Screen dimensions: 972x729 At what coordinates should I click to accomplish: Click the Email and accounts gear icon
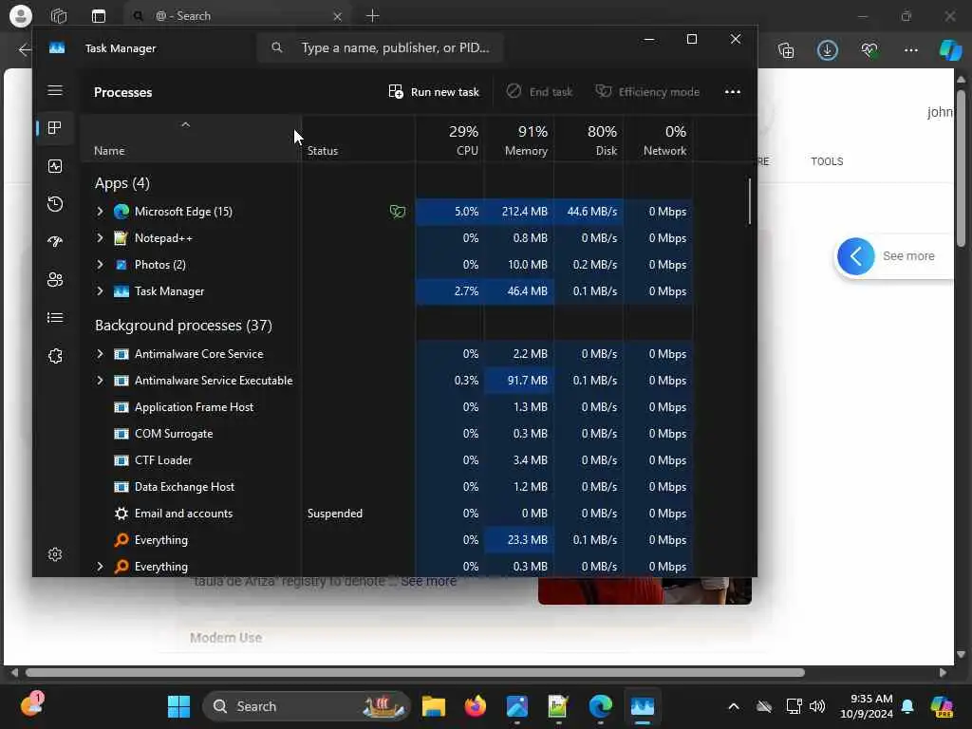click(121, 514)
